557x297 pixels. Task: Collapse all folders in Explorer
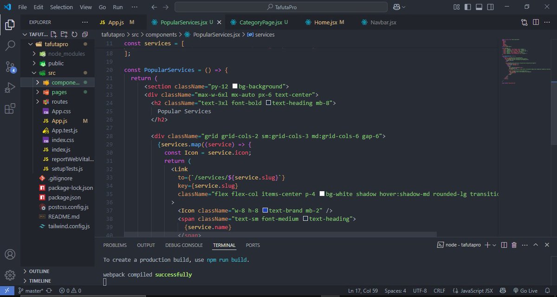(85, 34)
